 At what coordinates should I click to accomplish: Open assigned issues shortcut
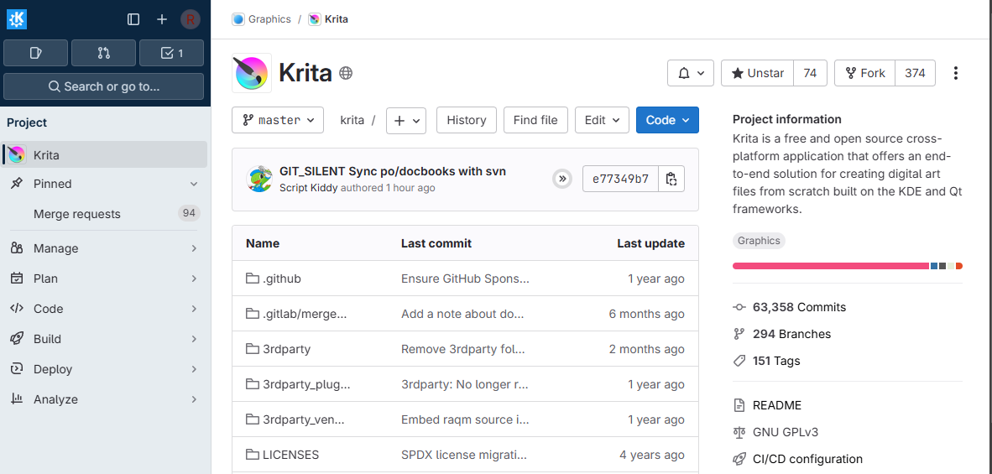[x=35, y=53]
